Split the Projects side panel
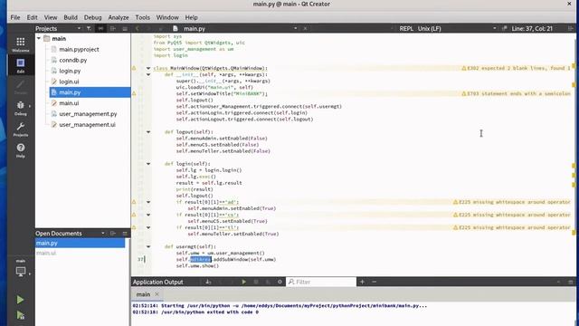This screenshot has width=579, height=326. tap(113, 28)
